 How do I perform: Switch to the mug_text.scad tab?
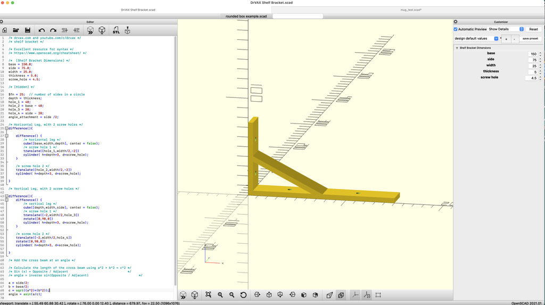click(x=410, y=10)
